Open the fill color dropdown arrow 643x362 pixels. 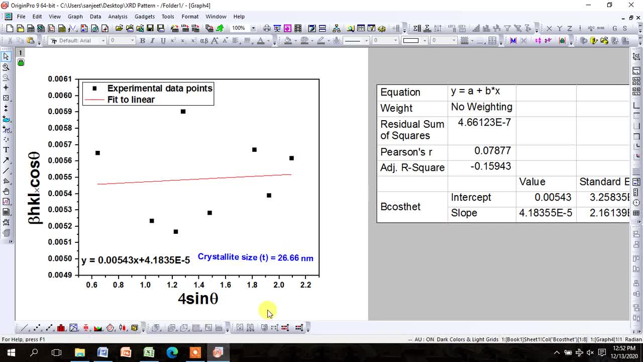point(295,41)
